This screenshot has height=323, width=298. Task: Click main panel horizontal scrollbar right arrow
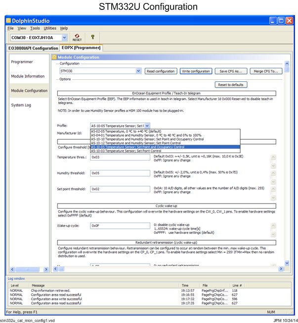(281, 269)
